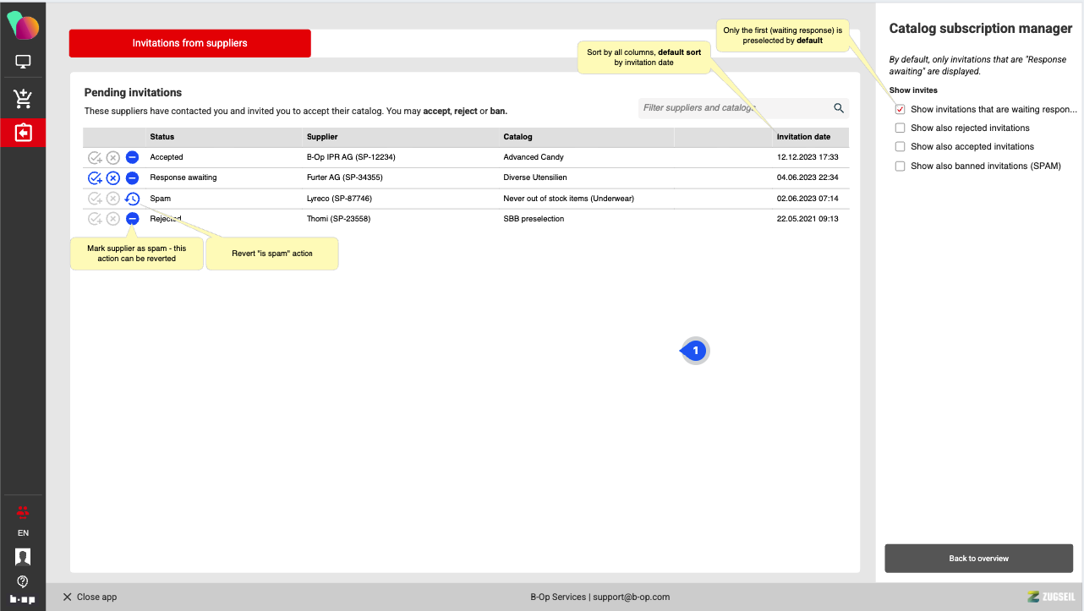Accept the Furter AG invitation
The height and width of the screenshot is (611, 1084).
(95, 178)
